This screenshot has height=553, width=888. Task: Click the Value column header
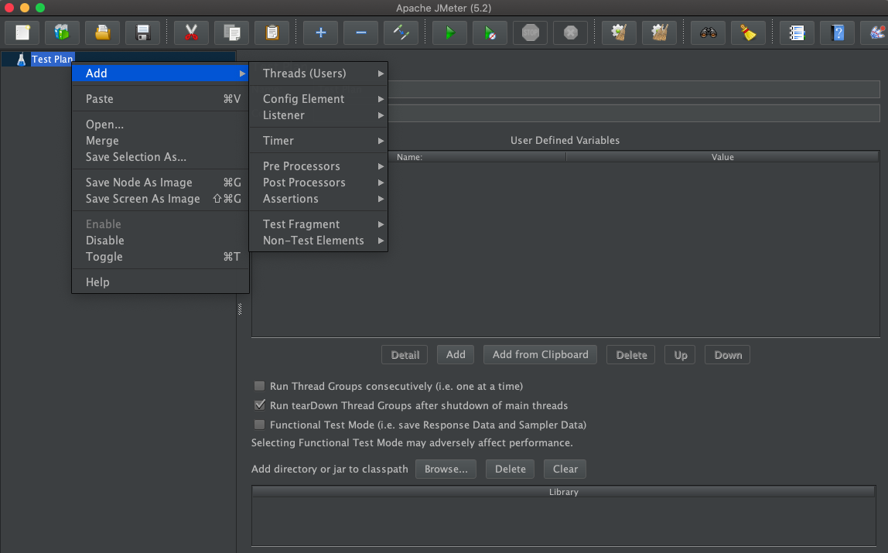tap(722, 157)
